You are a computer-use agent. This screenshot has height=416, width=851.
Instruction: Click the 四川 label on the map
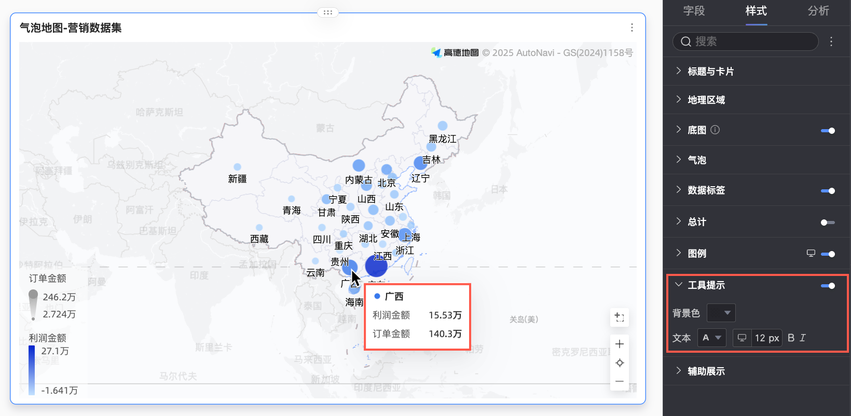pyautogui.click(x=322, y=240)
